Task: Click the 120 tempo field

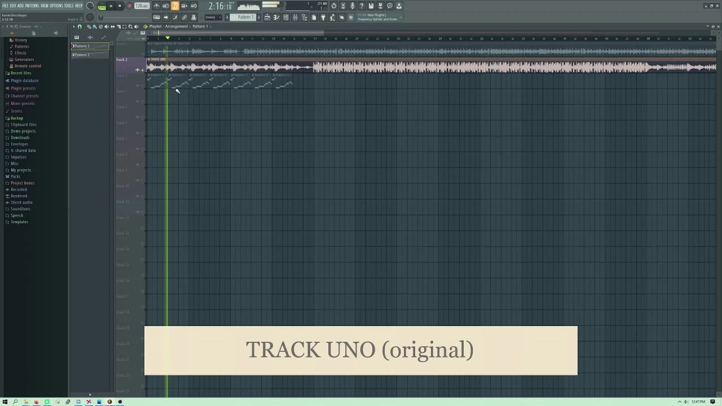Action: pos(142,6)
